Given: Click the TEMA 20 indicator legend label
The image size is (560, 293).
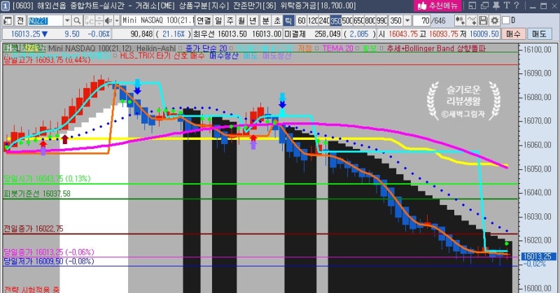Looking at the screenshot, I should pyautogui.click(x=337, y=48).
